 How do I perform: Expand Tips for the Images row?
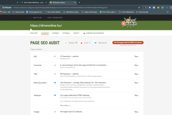click(x=137, y=112)
